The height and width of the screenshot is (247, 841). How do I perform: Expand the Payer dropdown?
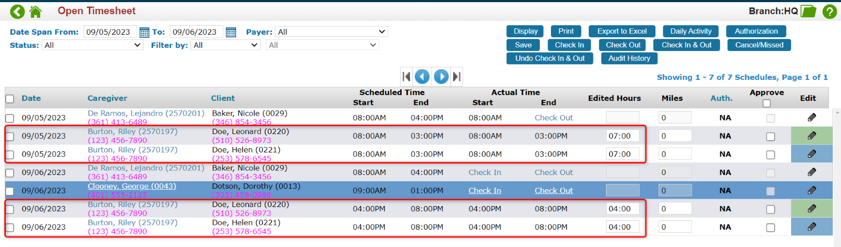click(331, 32)
